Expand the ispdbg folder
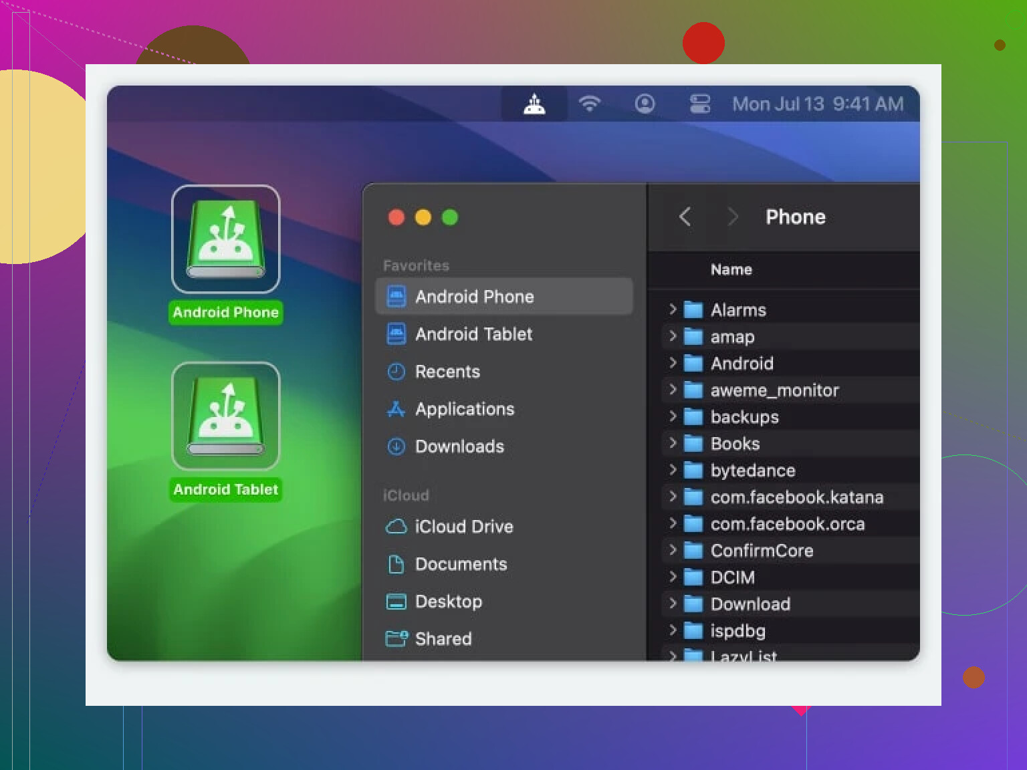This screenshot has height=770, width=1027. [x=673, y=630]
